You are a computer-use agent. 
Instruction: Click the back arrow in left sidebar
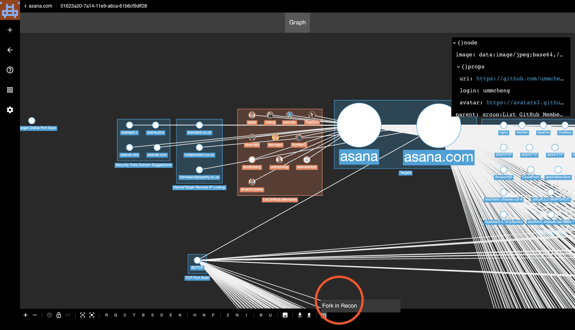[x=10, y=50]
